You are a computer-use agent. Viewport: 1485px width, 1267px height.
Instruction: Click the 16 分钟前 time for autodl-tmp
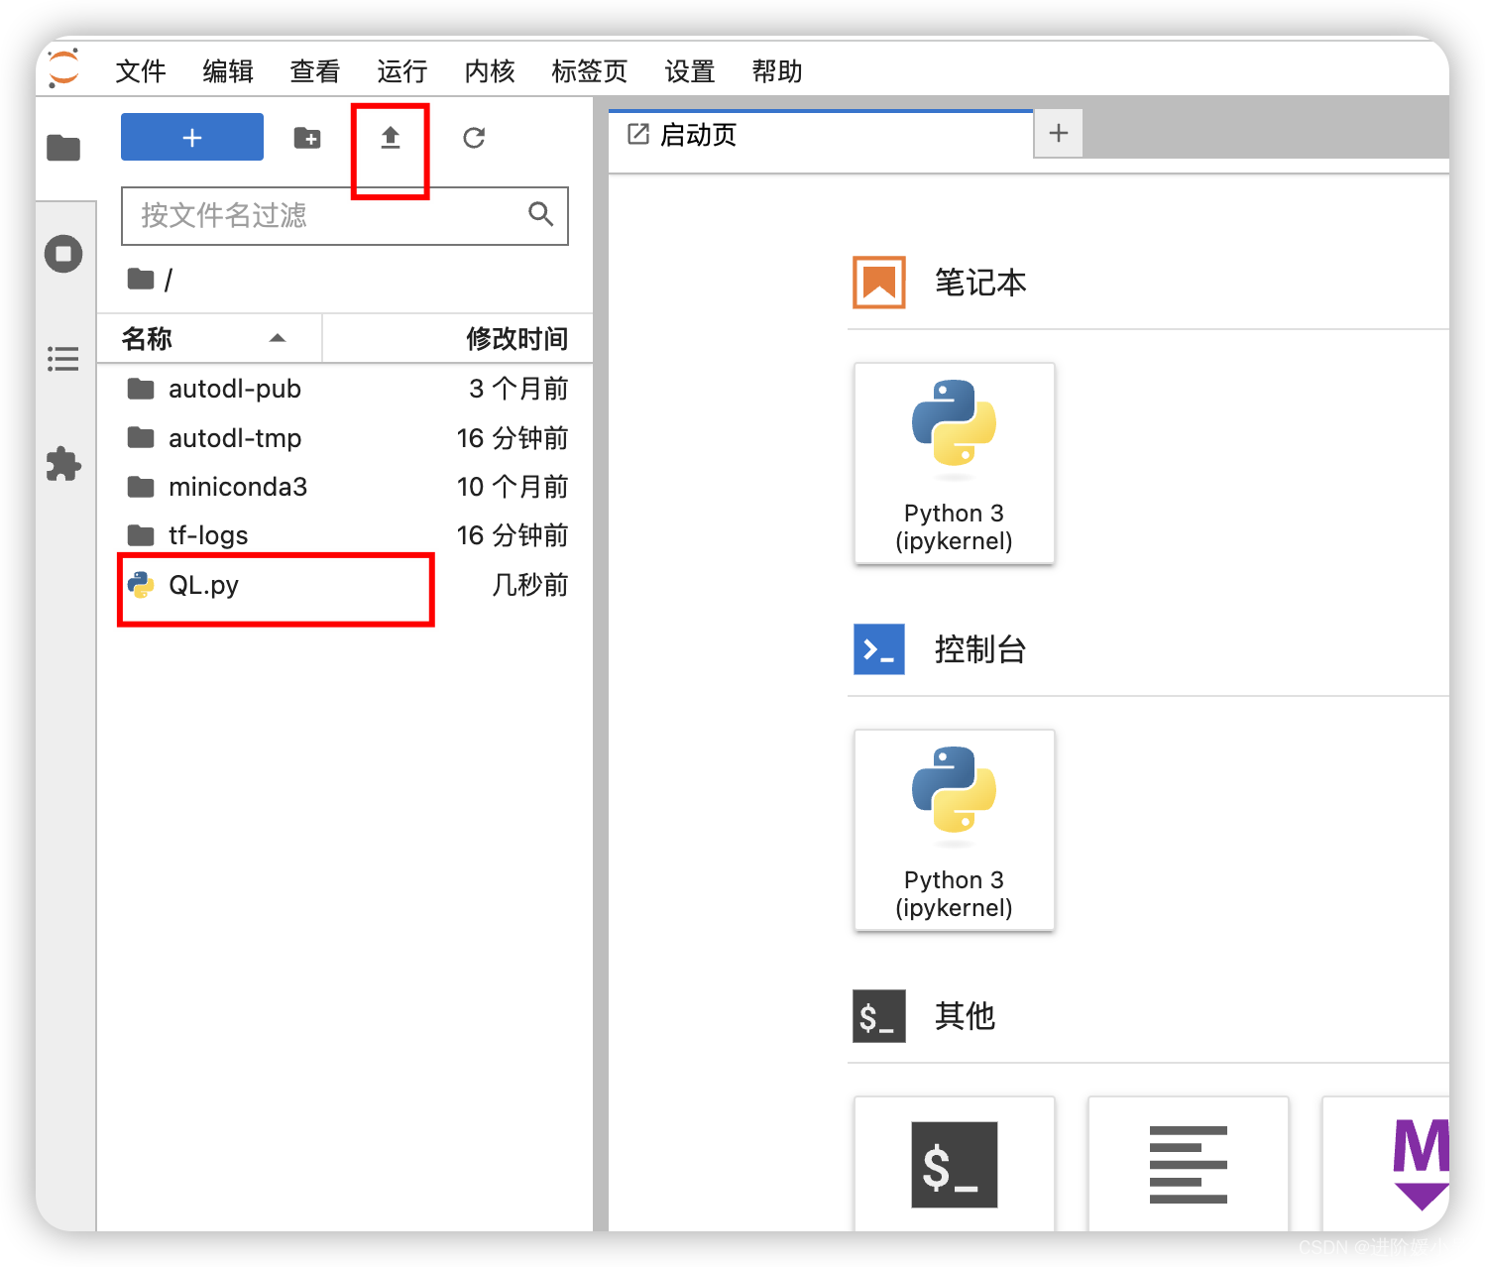[x=513, y=438]
